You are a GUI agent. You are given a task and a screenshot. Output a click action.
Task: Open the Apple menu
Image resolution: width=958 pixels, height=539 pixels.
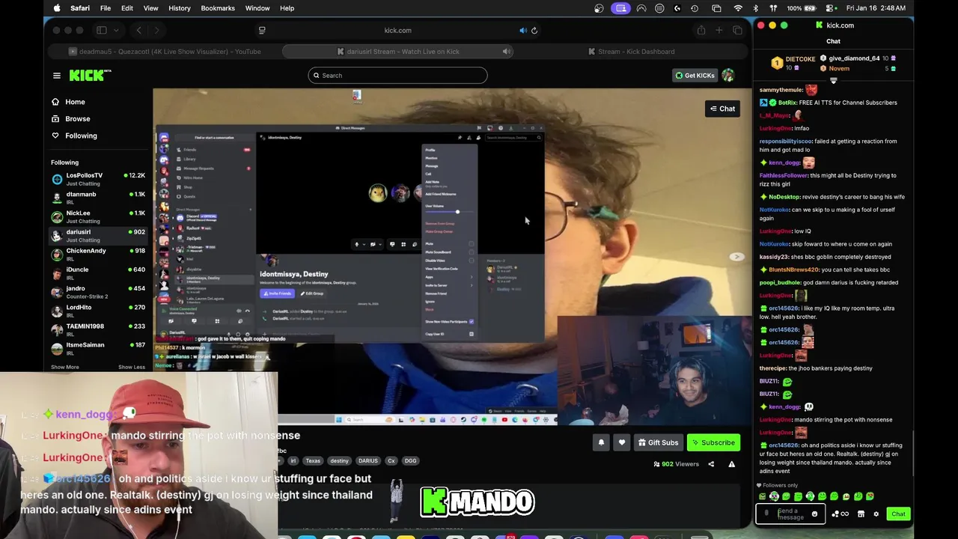[57, 8]
